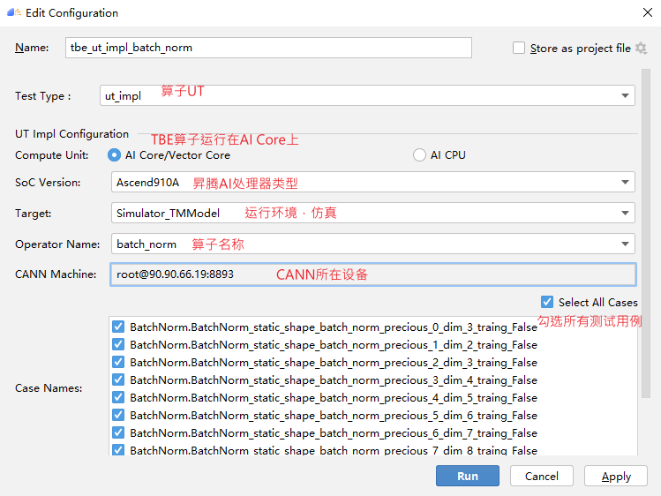661x496 pixels.
Task: Choose AI Core/Vector Core radio option
Action: point(114,154)
